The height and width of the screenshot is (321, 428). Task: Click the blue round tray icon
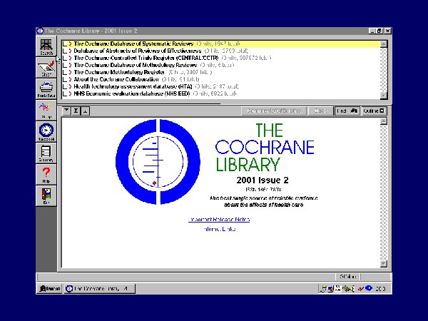(369, 288)
